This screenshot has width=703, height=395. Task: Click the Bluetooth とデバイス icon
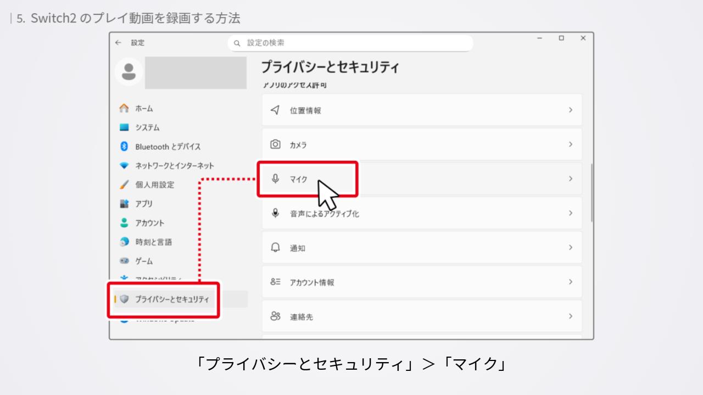(124, 146)
